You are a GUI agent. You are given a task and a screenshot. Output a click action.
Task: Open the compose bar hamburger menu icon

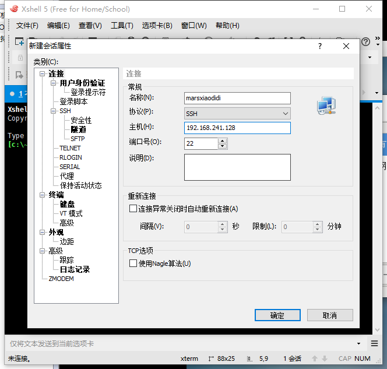(374, 343)
